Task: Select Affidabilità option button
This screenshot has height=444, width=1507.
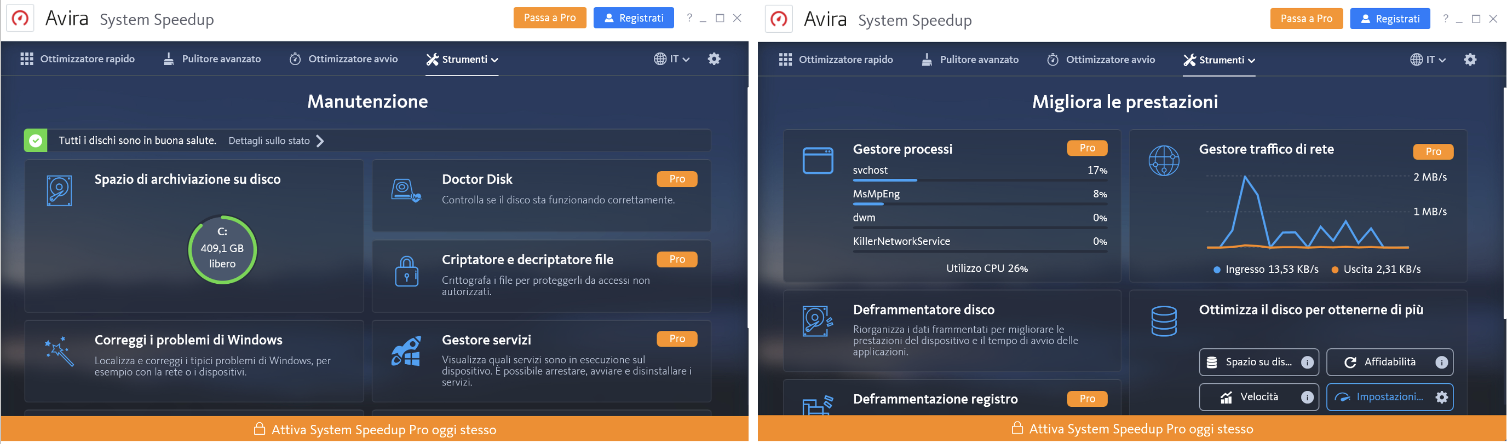Action: [x=1390, y=362]
